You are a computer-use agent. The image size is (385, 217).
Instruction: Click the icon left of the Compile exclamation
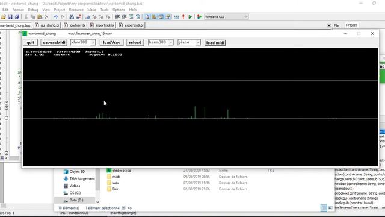click(x=176, y=17)
